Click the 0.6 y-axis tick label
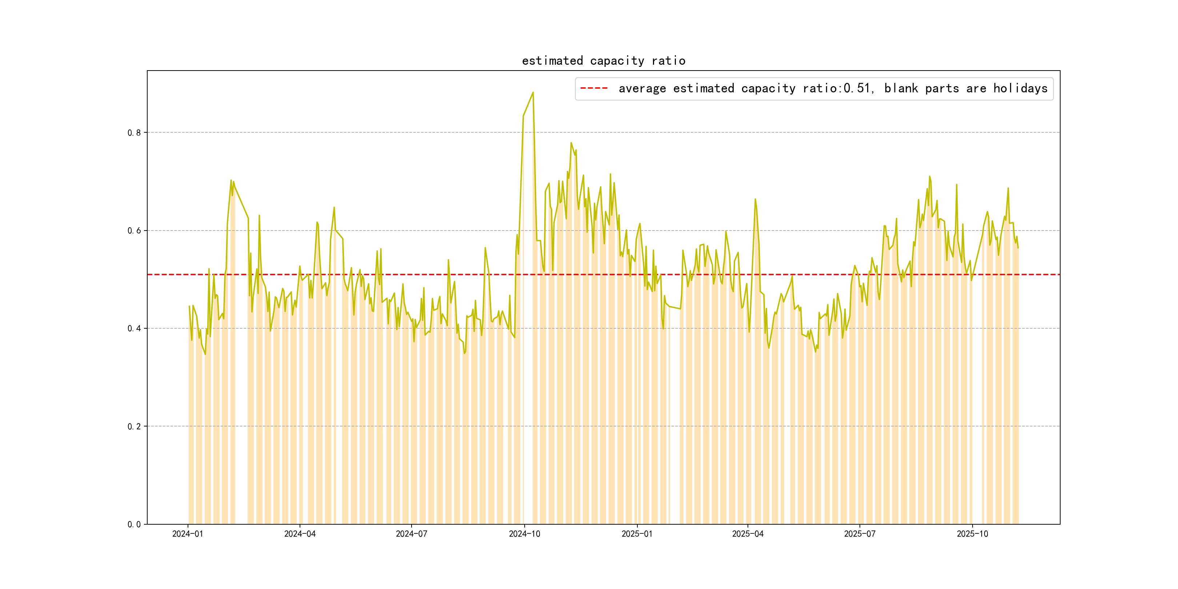The height and width of the screenshot is (589, 1178). [x=134, y=231]
